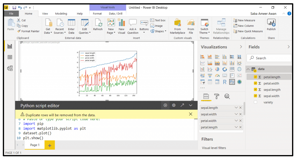Screen dimensions: 297x160
Task: Uncheck the petal.width field
Action: pos(255,83)
